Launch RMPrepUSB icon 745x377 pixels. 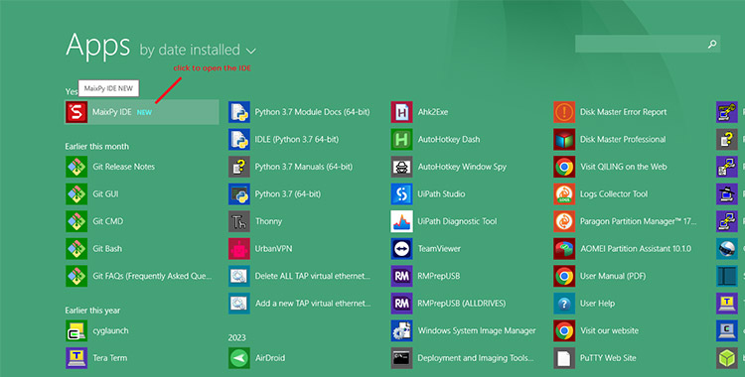[401, 276]
